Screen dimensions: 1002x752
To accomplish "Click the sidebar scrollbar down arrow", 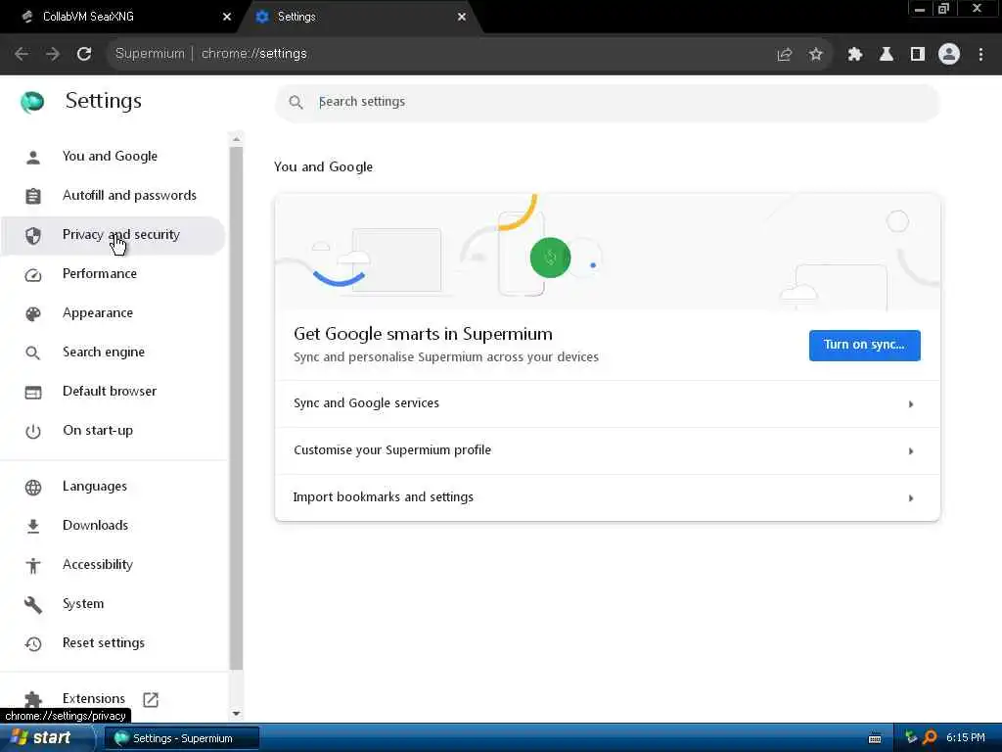I will coord(237,713).
